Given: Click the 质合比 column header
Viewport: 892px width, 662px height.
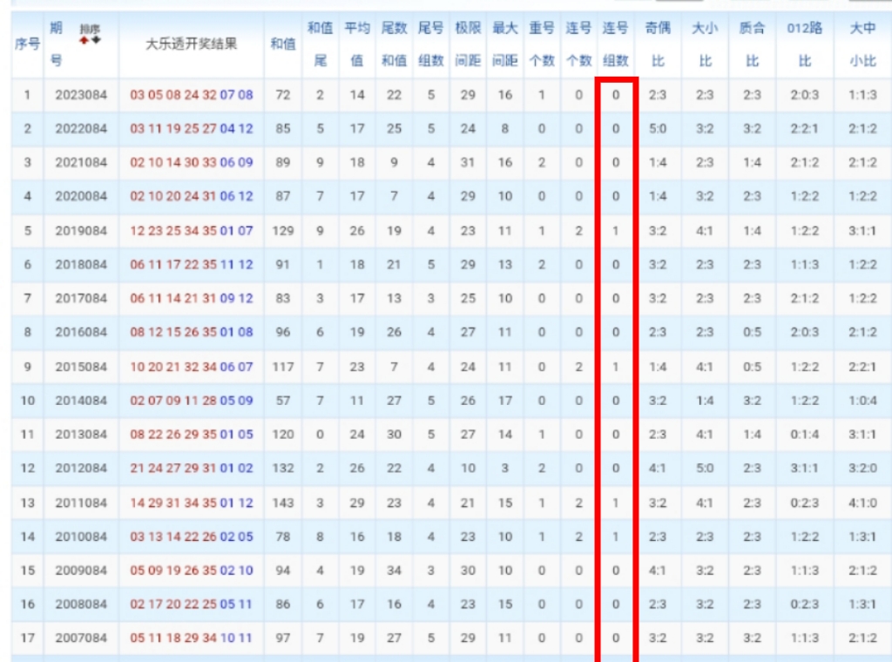Looking at the screenshot, I should (752, 44).
